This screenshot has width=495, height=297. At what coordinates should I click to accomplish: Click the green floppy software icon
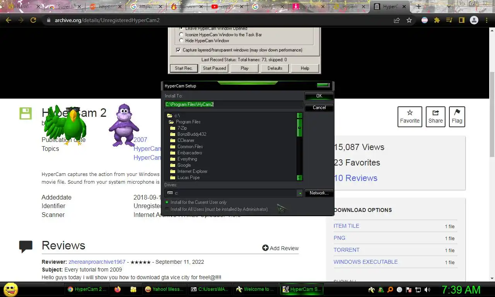pyautogui.click(x=26, y=113)
